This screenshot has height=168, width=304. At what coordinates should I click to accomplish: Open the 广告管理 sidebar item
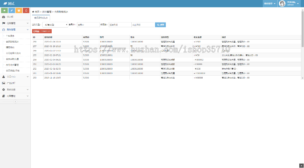coord(11,83)
